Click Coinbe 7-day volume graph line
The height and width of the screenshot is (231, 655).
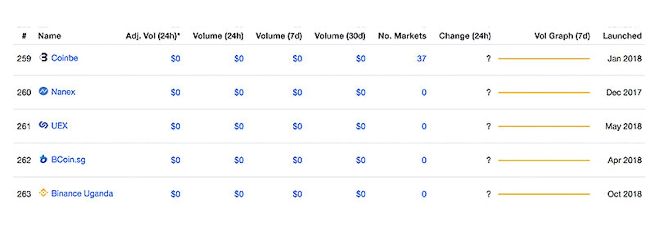pyautogui.click(x=543, y=59)
